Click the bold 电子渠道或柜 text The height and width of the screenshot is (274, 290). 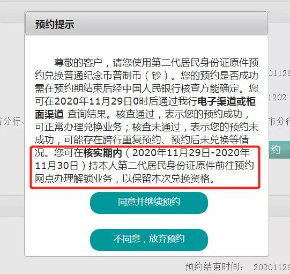[227, 101]
